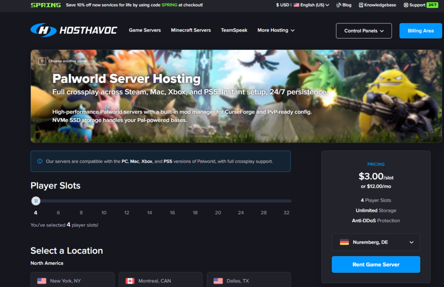
Task: Select Dallas, TX location
Action: [249, 280]
